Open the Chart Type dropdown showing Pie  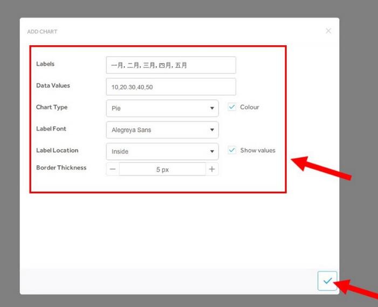162,108
